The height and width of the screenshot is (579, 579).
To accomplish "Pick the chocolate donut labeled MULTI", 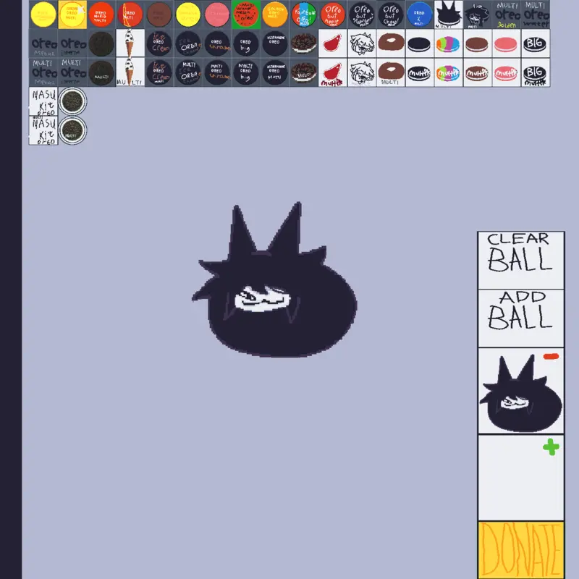I will pos(391,73).
